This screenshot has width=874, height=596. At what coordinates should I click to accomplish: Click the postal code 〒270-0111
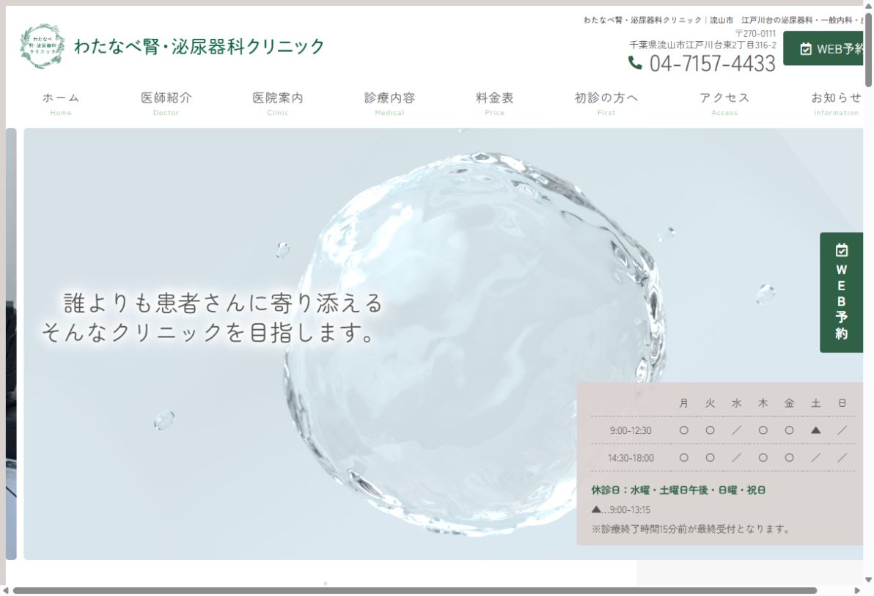coord(754,34)
